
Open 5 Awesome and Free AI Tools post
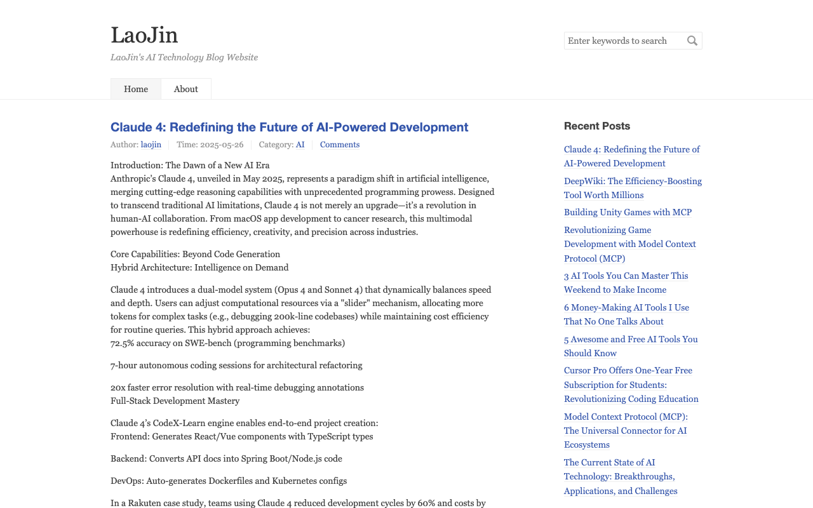coord(631,346)
